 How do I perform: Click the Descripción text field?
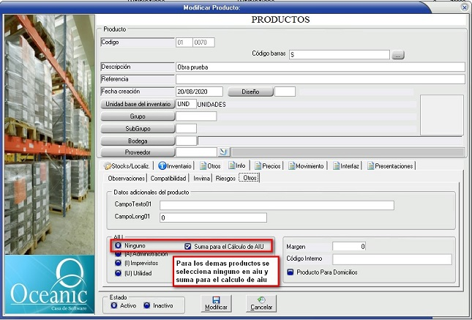320,67
